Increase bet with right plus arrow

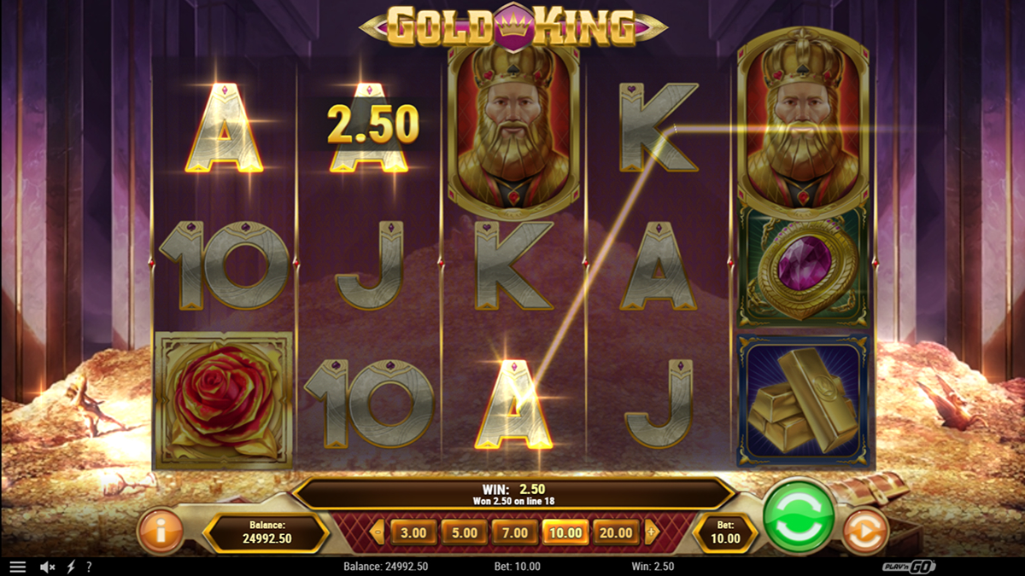(652, 532)
